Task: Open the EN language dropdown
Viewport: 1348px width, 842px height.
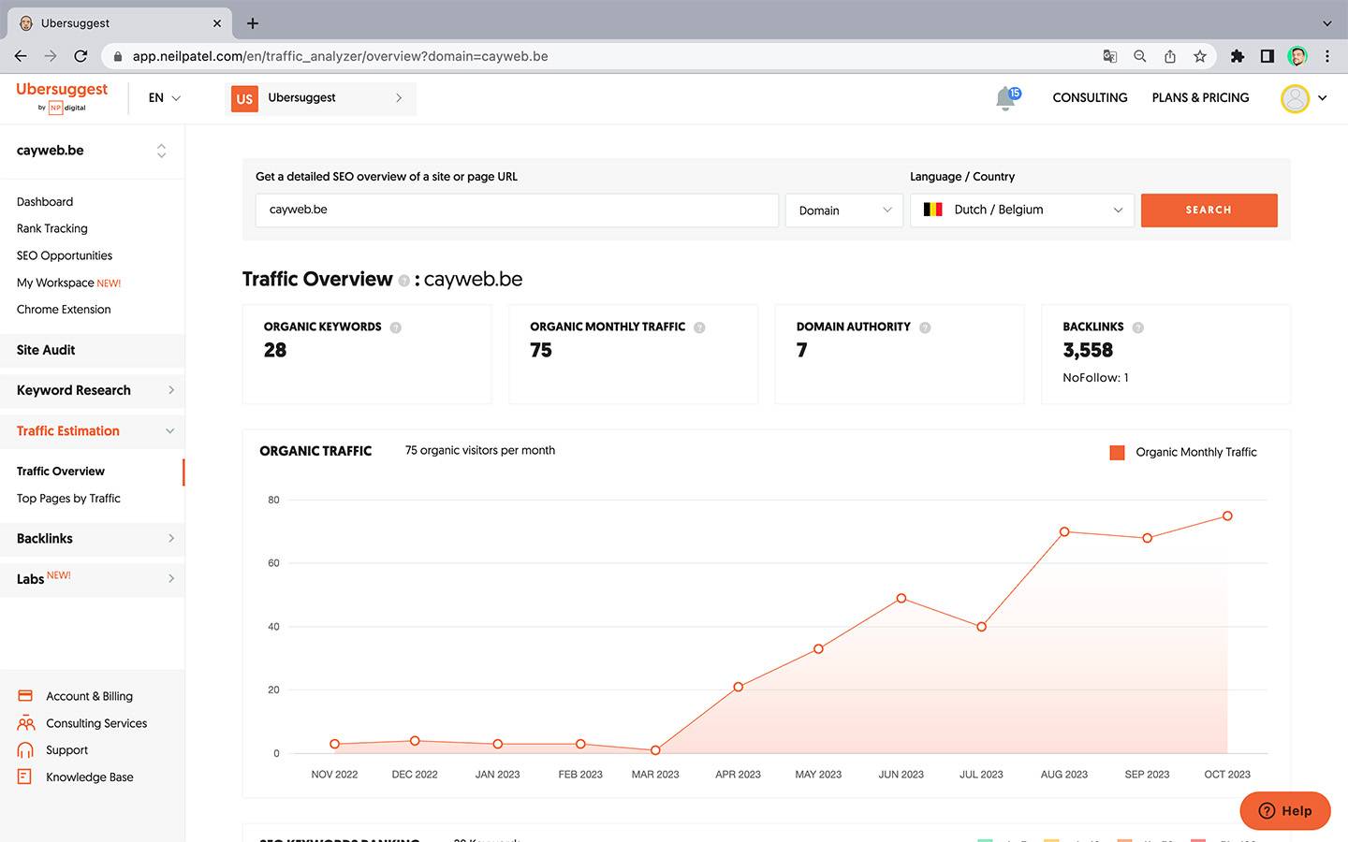Action: [x=164, y=97]
